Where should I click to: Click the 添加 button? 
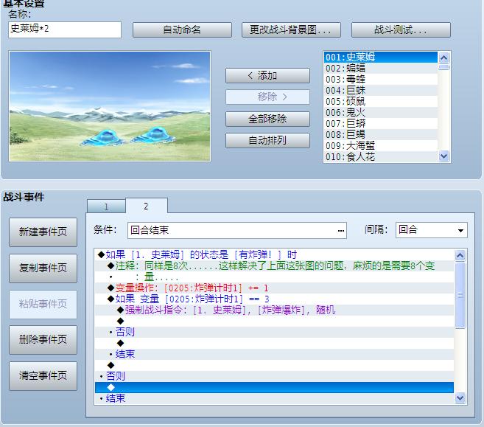click(267, 75)
